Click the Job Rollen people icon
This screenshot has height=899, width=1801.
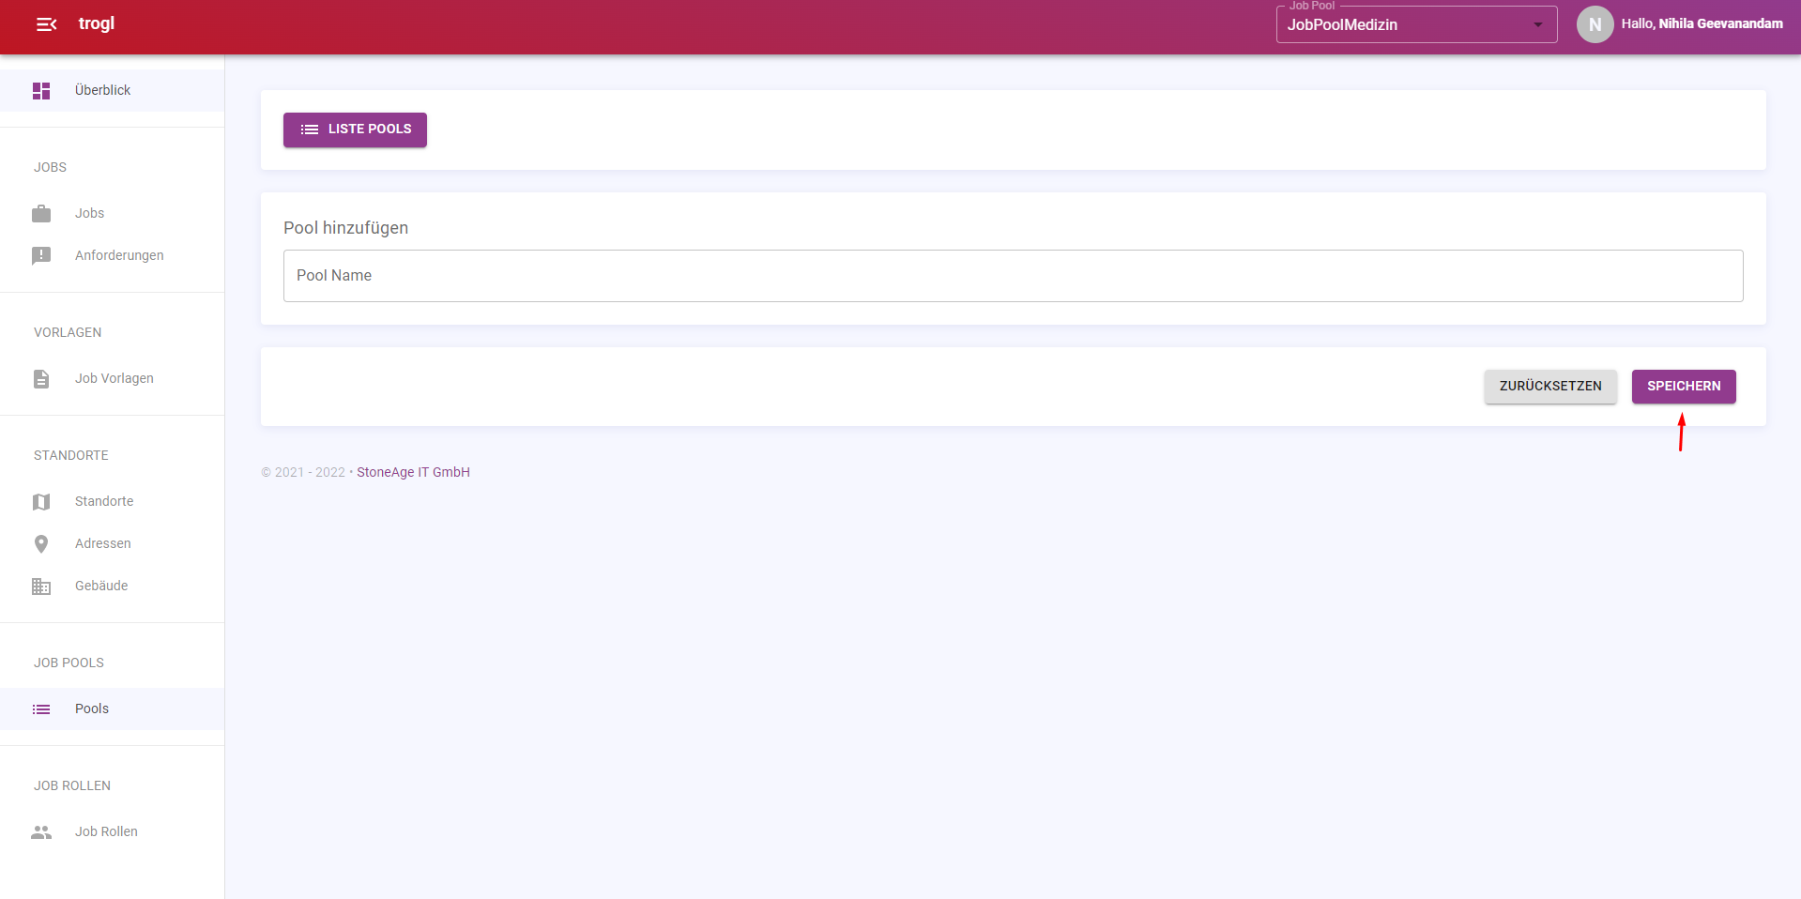point(41,832)
